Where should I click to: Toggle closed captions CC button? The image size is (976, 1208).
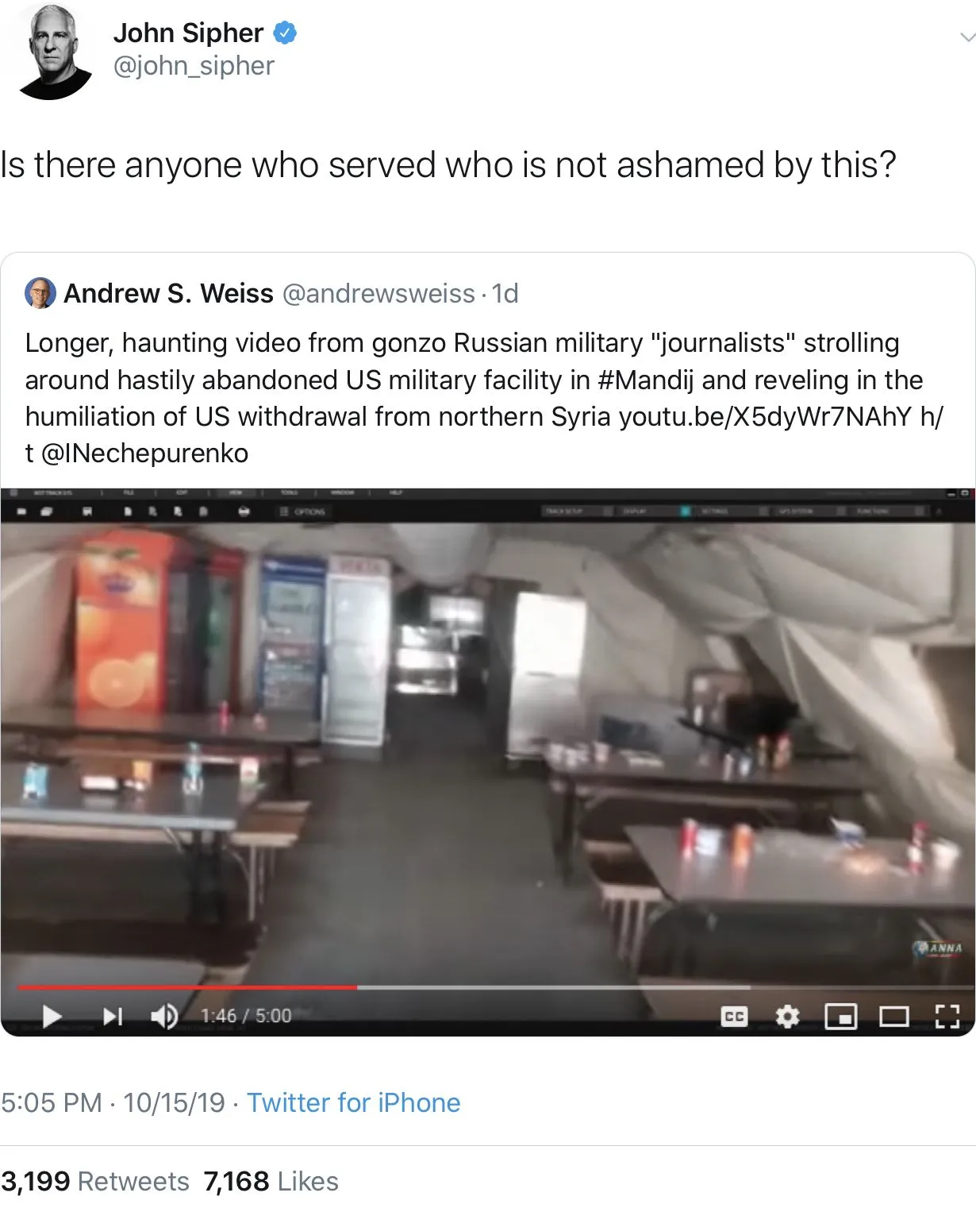point(734,1017)
